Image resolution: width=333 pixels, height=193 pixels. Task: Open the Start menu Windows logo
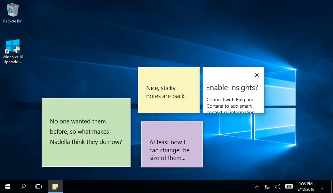click(8, 187)
